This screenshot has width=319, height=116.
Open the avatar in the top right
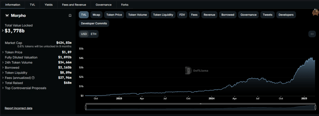(316, 12)
